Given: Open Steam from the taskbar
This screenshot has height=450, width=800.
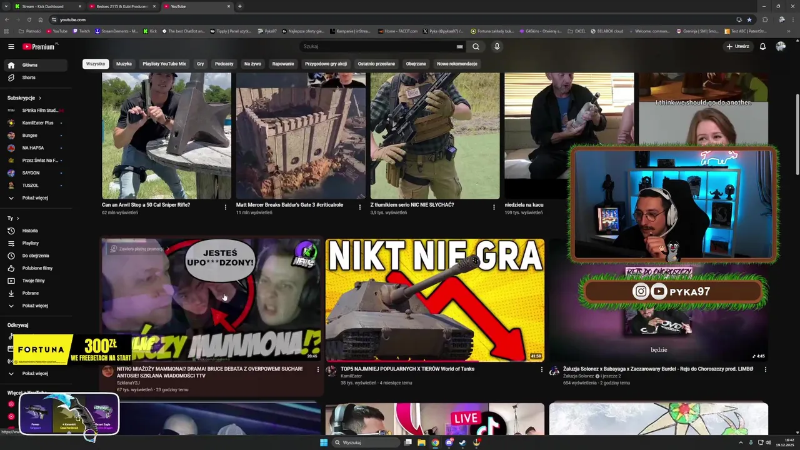Looking at the screenshot, I should tap(463, 442).
